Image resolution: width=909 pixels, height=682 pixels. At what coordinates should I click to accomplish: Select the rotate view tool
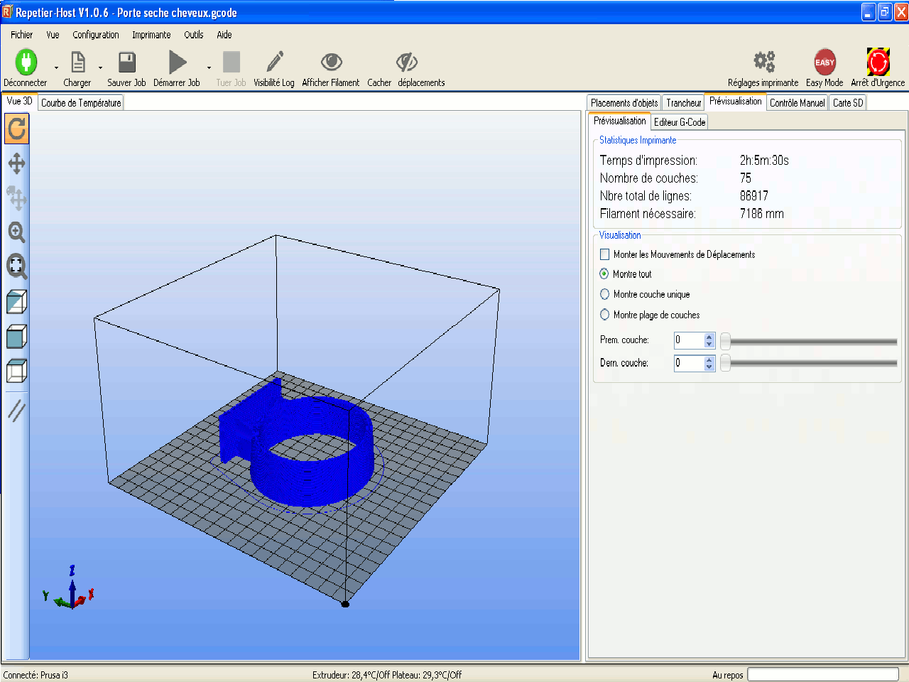pos(17,129)
